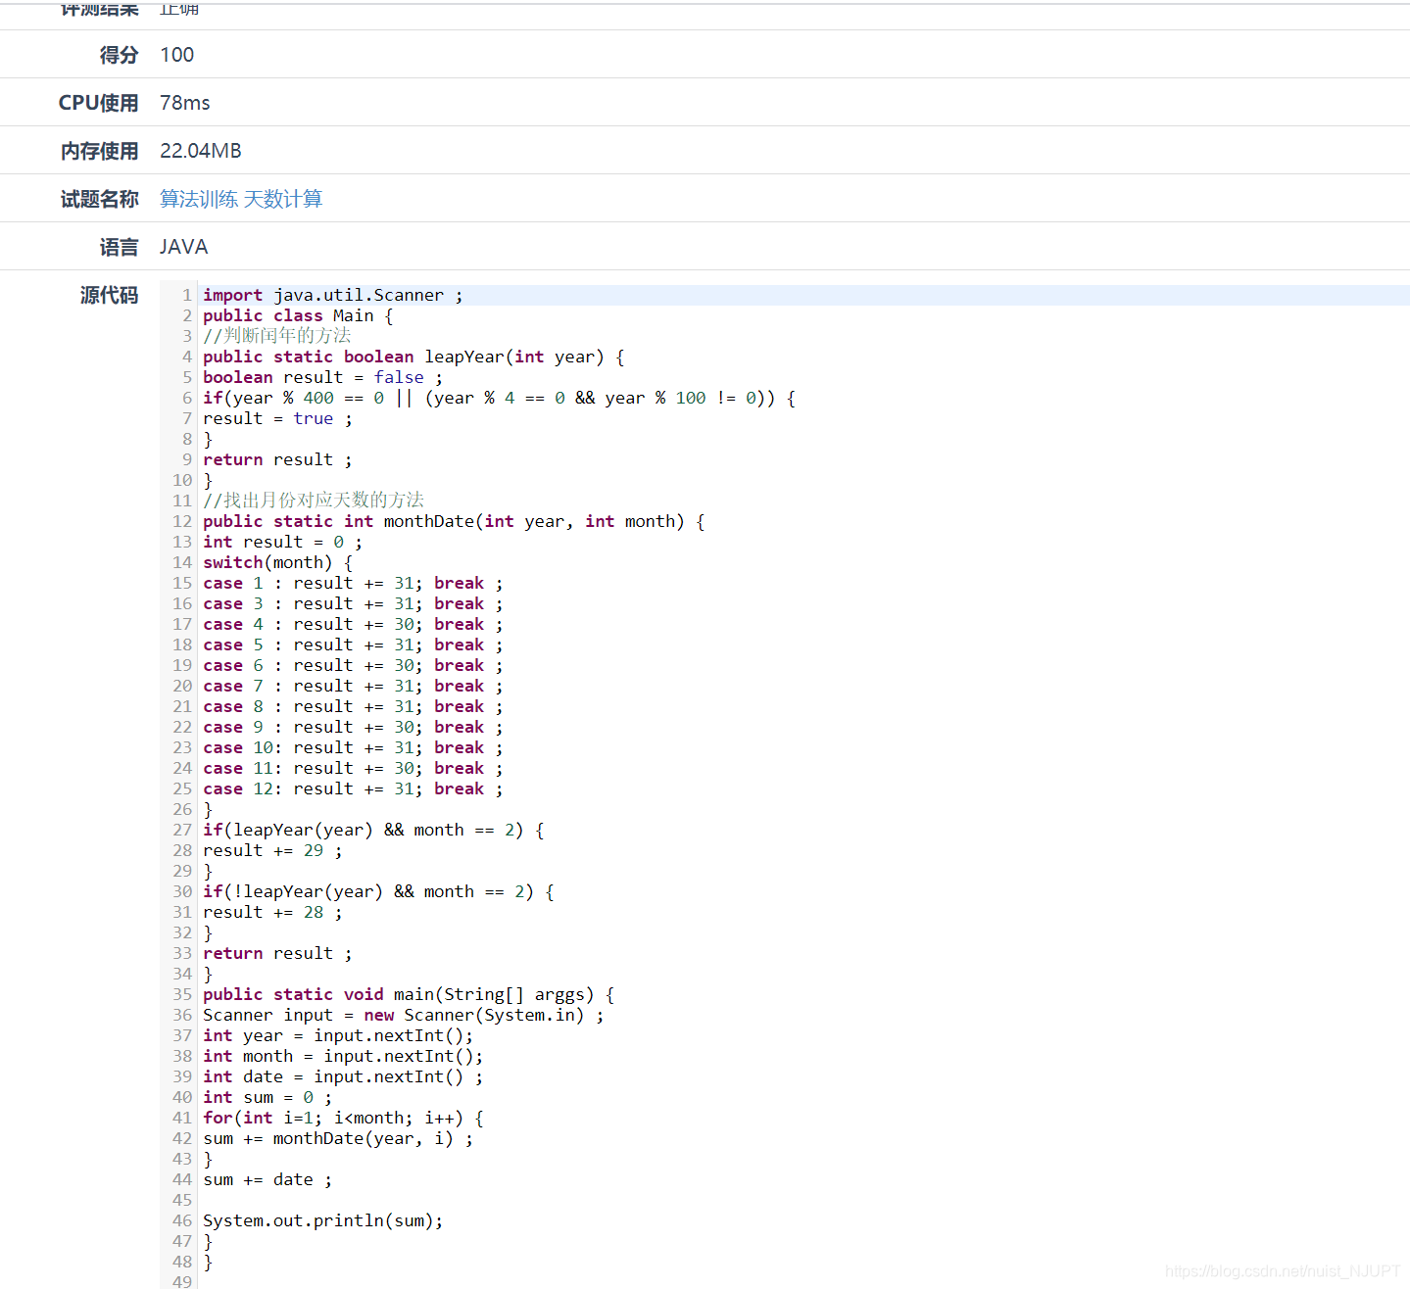Image resolution: width=1410 pixels, height=1289 pixels.
Task: Click the comment //判断闰年的方法
Action: coord(276,336)
